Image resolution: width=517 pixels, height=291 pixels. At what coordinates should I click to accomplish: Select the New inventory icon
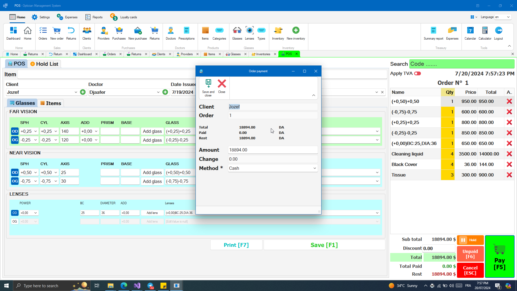point(296,32)
